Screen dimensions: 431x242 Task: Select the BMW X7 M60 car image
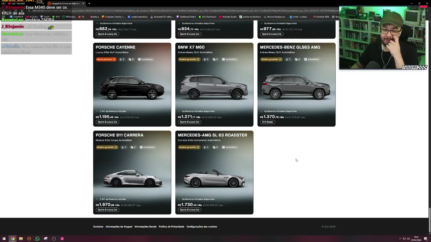click(x=214, y=87)
